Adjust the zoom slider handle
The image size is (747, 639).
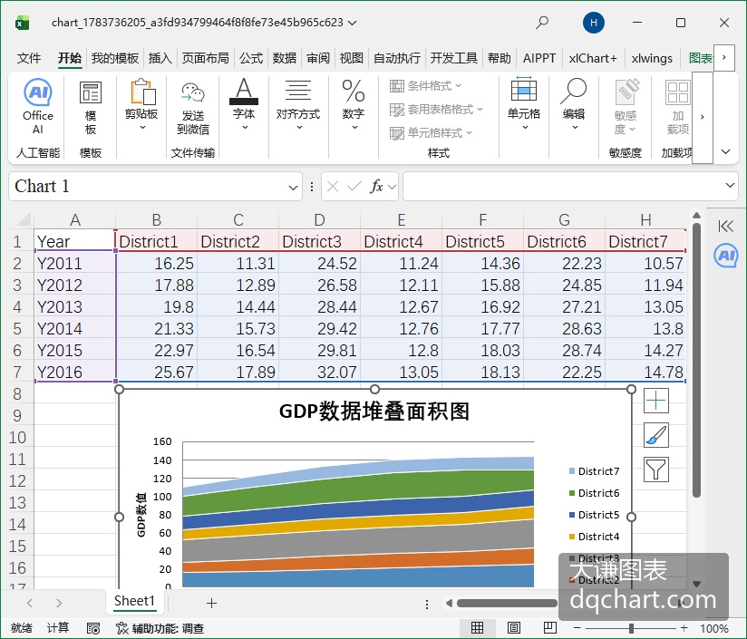631,628
